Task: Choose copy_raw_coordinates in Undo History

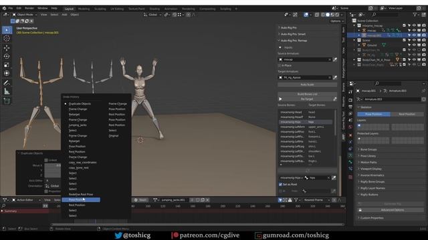Action: pyautogui.click(x=82, y=163)
